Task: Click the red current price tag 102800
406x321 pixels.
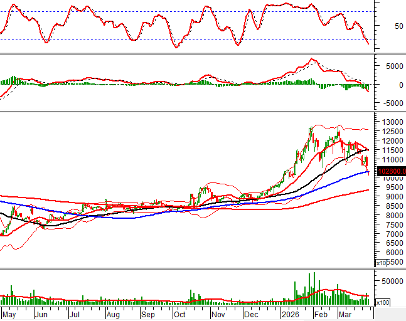Action: pos(390,171)
